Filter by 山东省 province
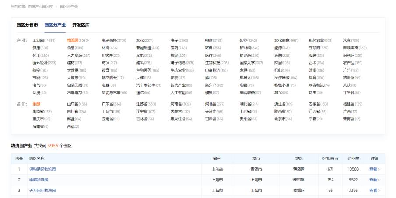396x198 pixels. [77, 104]
